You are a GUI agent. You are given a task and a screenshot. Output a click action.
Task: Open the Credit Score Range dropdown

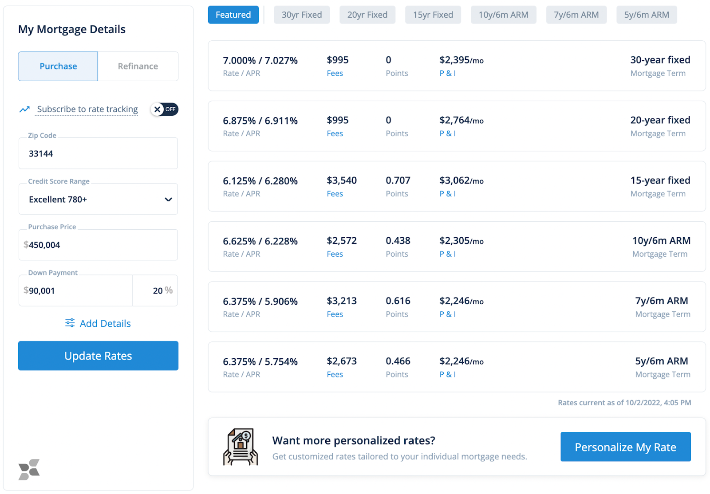(98, 199)
